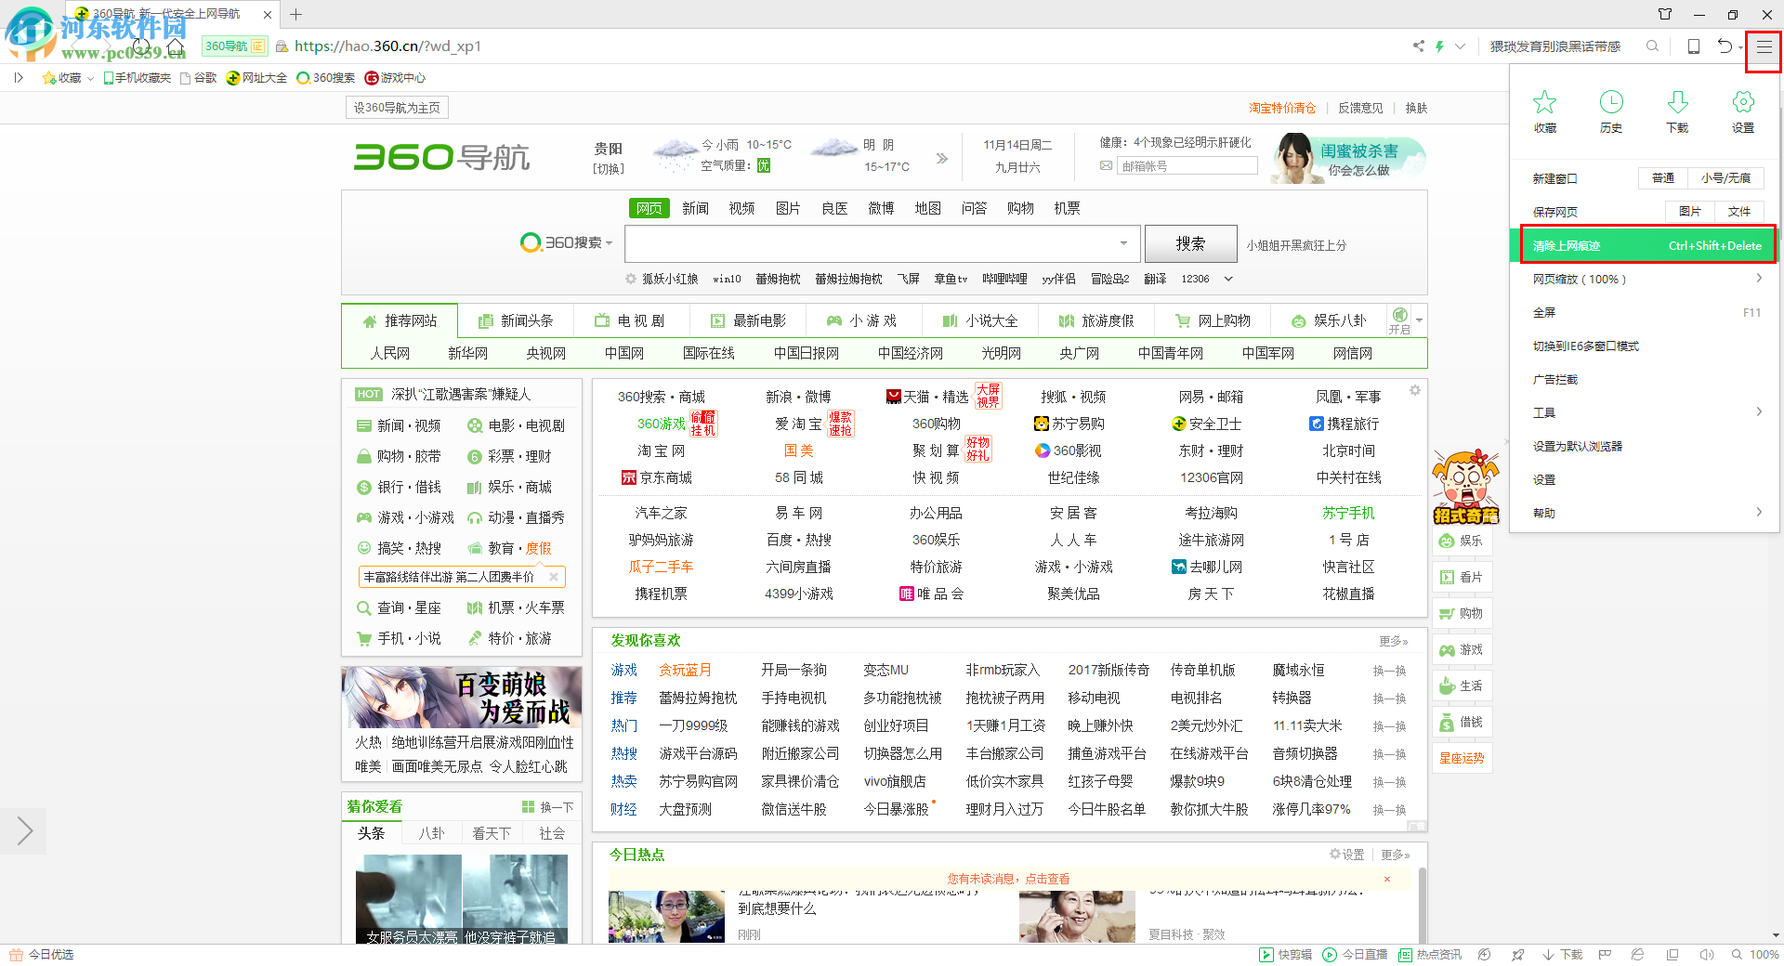Save page as 图片 button
This screenshot has height=966, width=1784.
(x=1689, y=212)
